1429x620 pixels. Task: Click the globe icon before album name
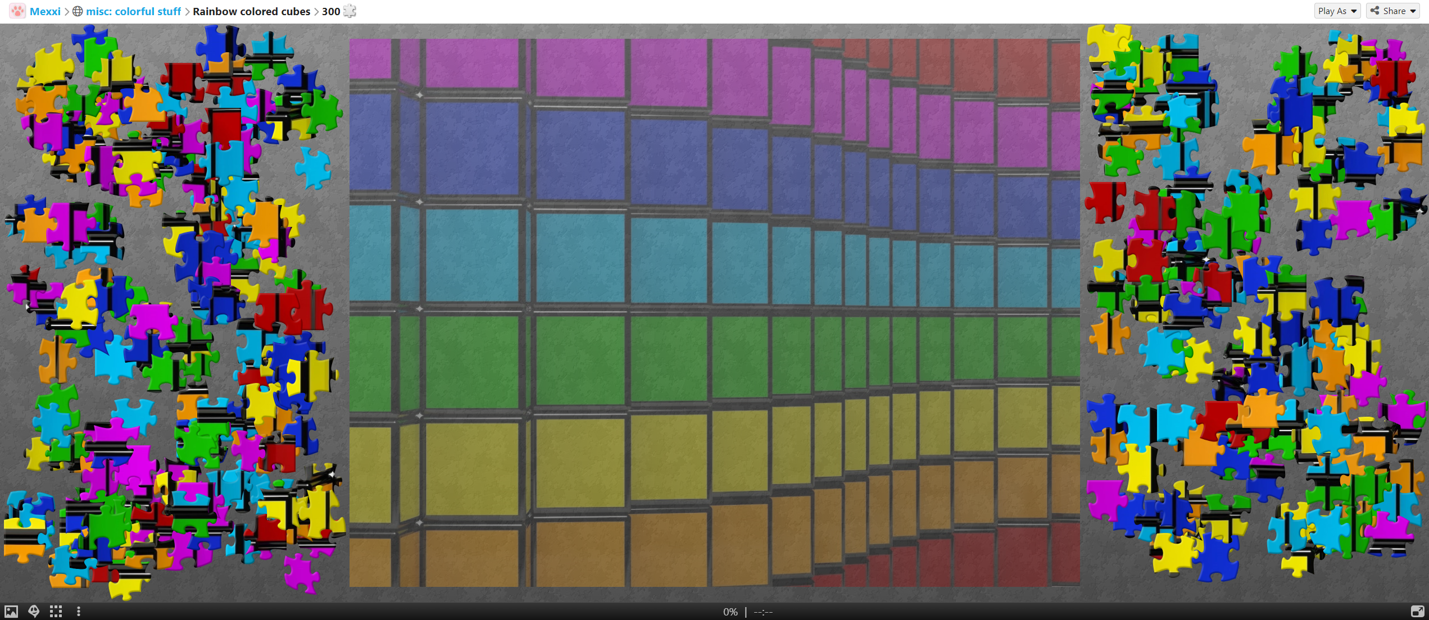tap(78, 11)
